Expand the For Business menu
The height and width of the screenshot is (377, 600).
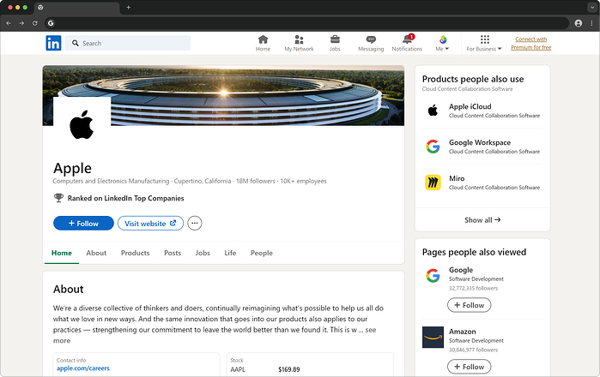[x=484, y=44]
